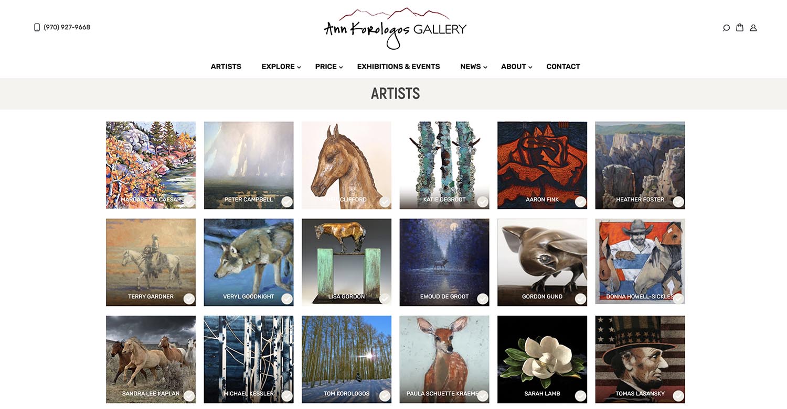
Task: Click the check circle on Terry Gardner tile
Action: [x=189, y=299]
